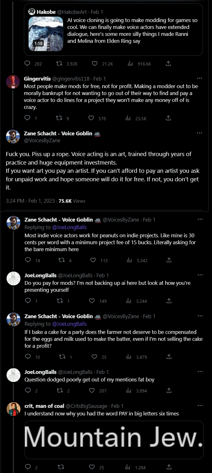Reply to Zane's cake and farmer tweet

pyautogui.click(x=28, y=357)
